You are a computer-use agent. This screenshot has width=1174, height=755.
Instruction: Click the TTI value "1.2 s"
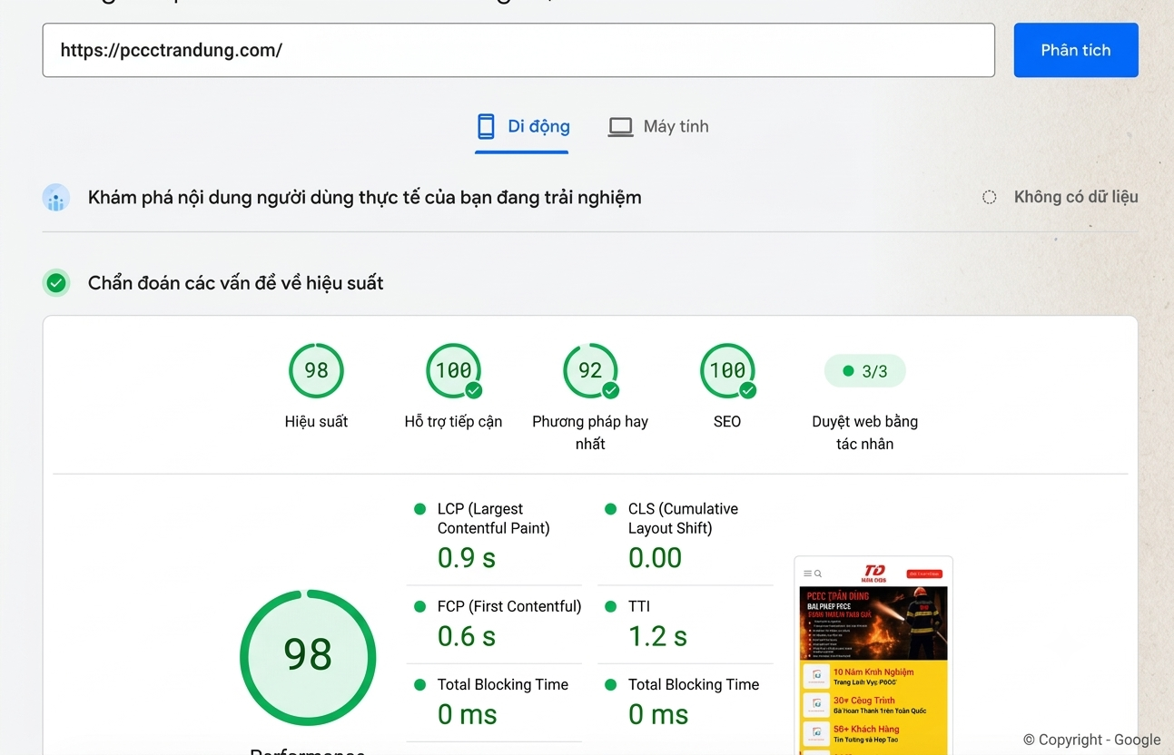coord(657,636)
